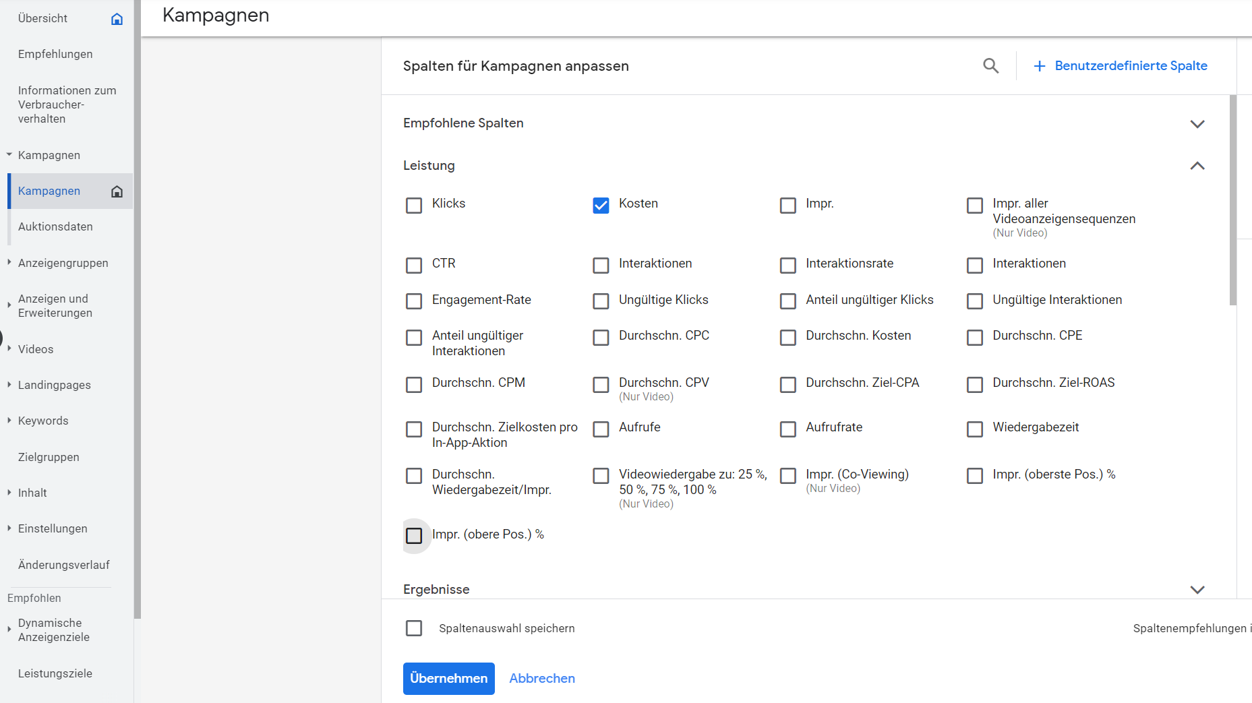Select the Ungültige Klicks checkbox
Image resolution: width=1252 pixels, height=703 pixels.
[601, 301]
